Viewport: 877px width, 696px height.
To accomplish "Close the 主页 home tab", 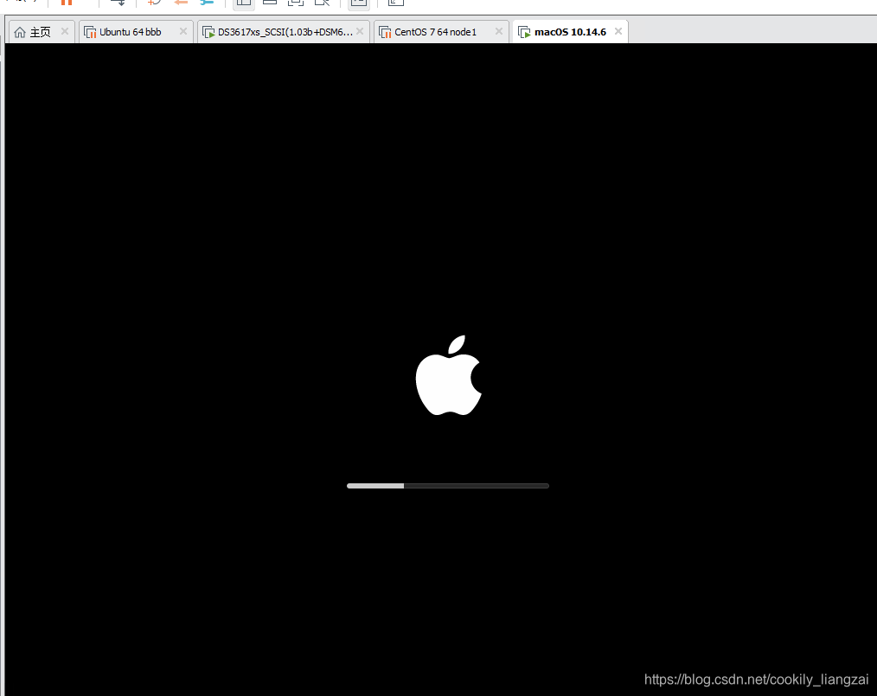I will (65, 31).
